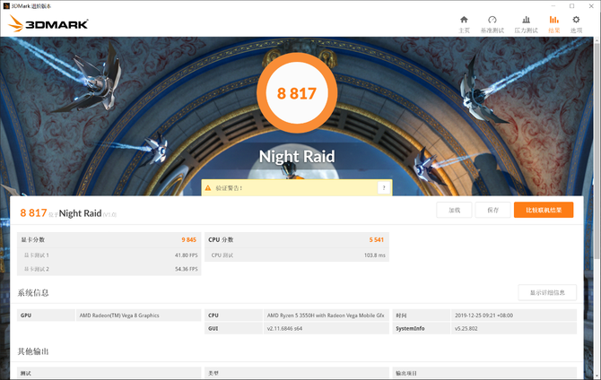This screenshot has height=380, width=601.
Task: Click the validation warning triangle icon
Action: tap(208, 188)
